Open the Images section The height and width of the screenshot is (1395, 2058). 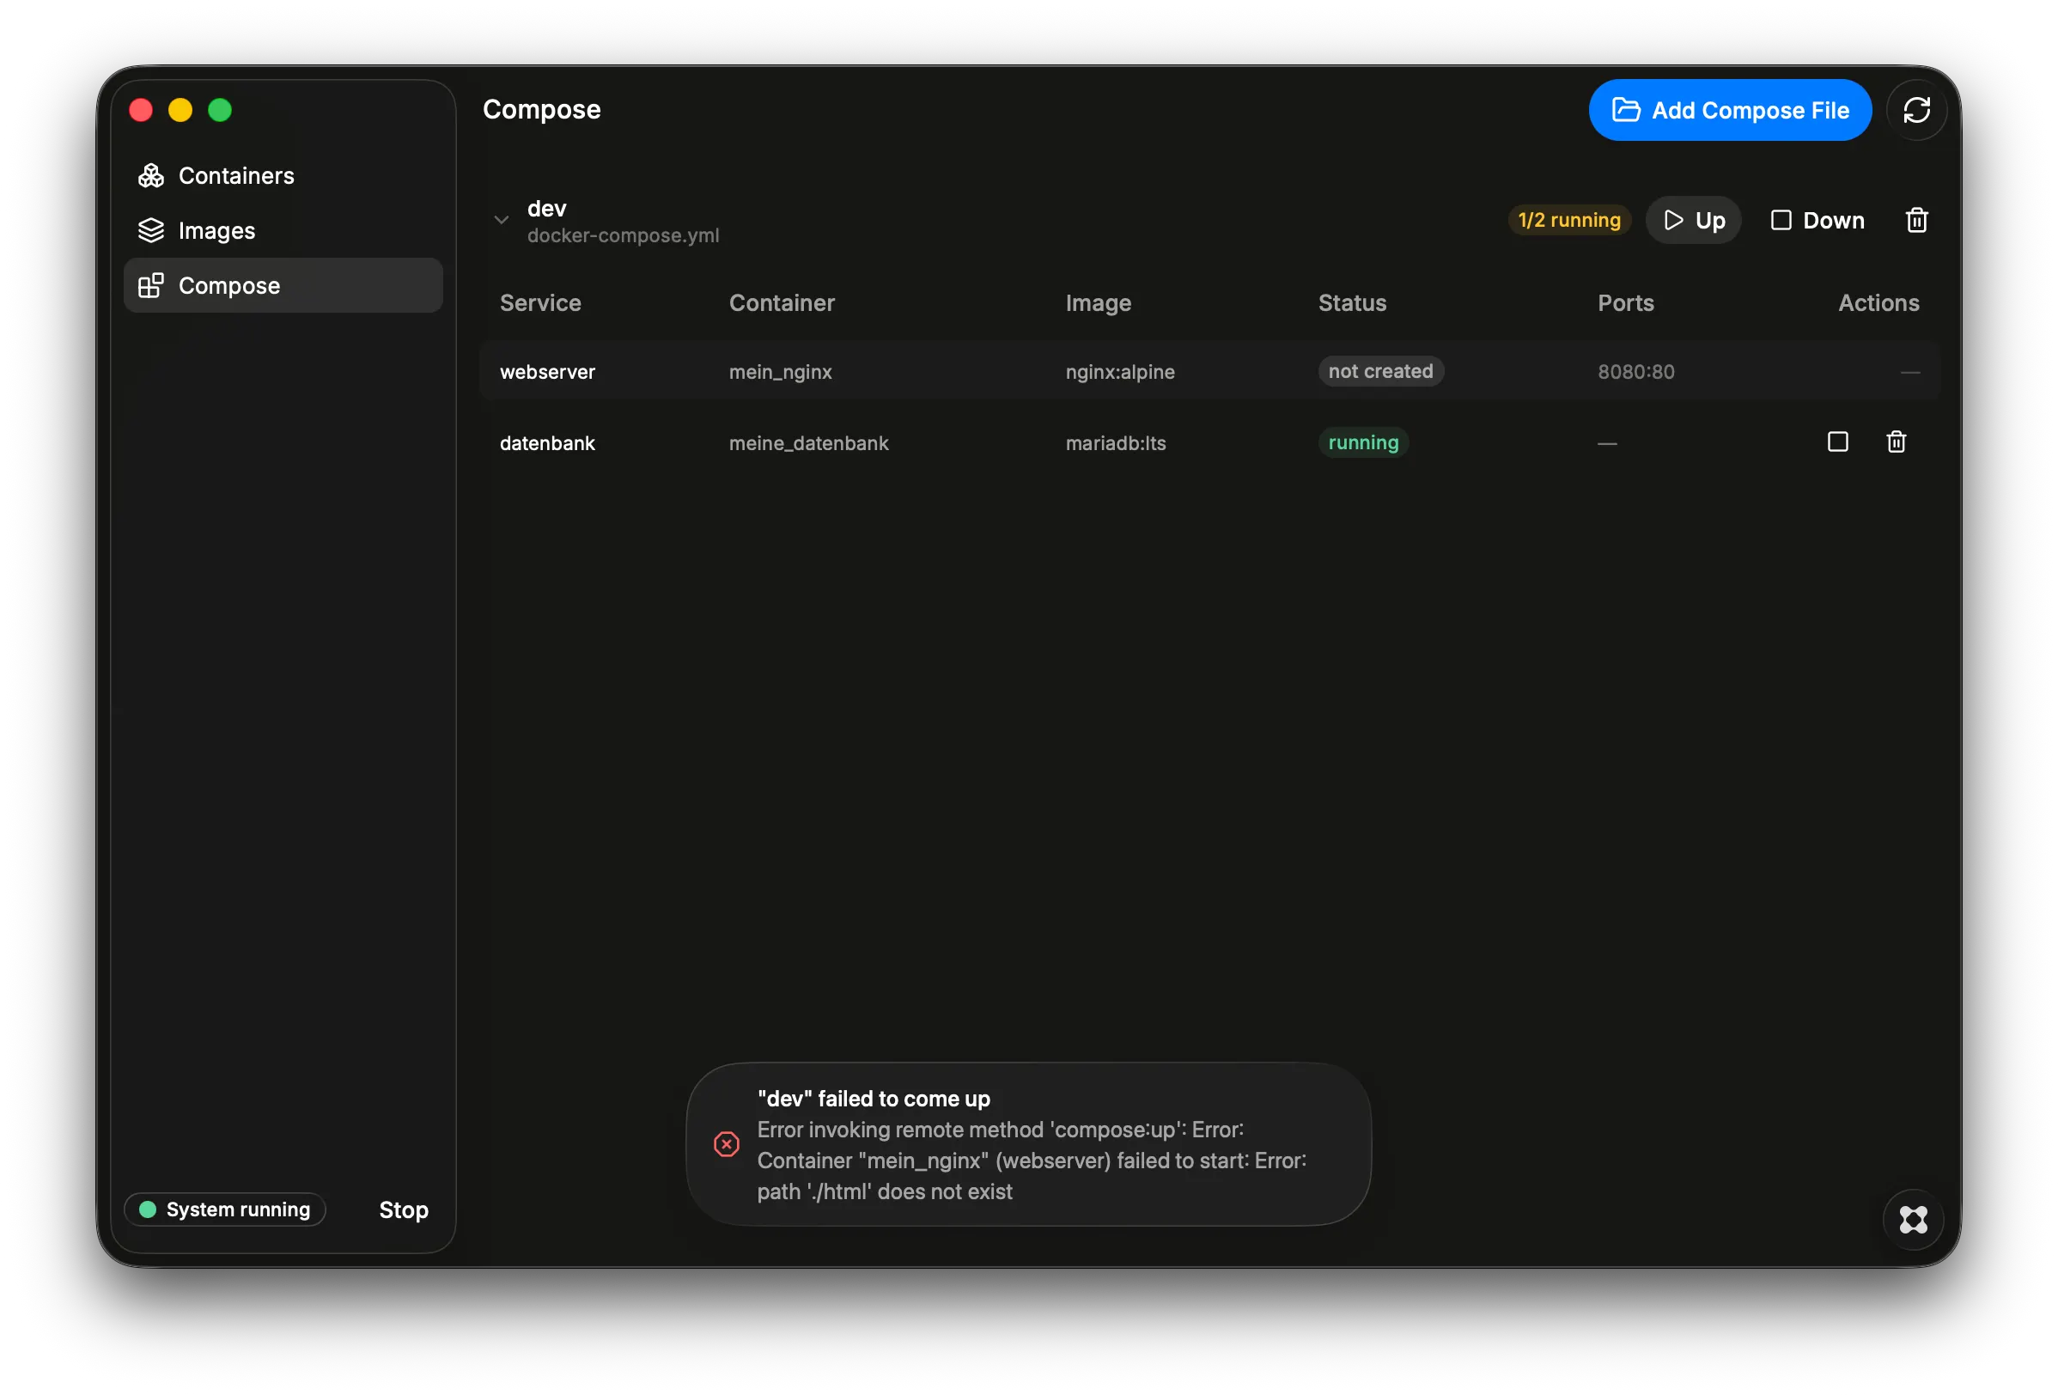tap(283, 230)
